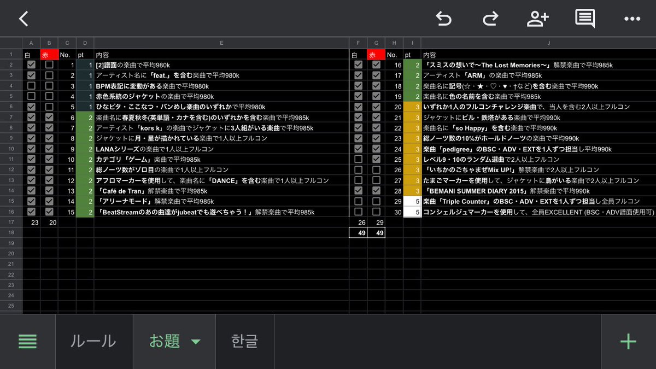Toggle red checkbox for item No. 6
Viewport: 656px width, 369px height.
[x=49, y=117]
